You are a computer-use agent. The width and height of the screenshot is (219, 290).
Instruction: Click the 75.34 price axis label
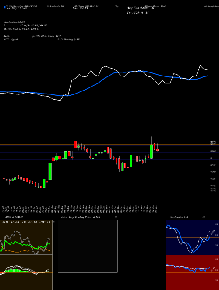pyautogui.click(x=213, y=179)
